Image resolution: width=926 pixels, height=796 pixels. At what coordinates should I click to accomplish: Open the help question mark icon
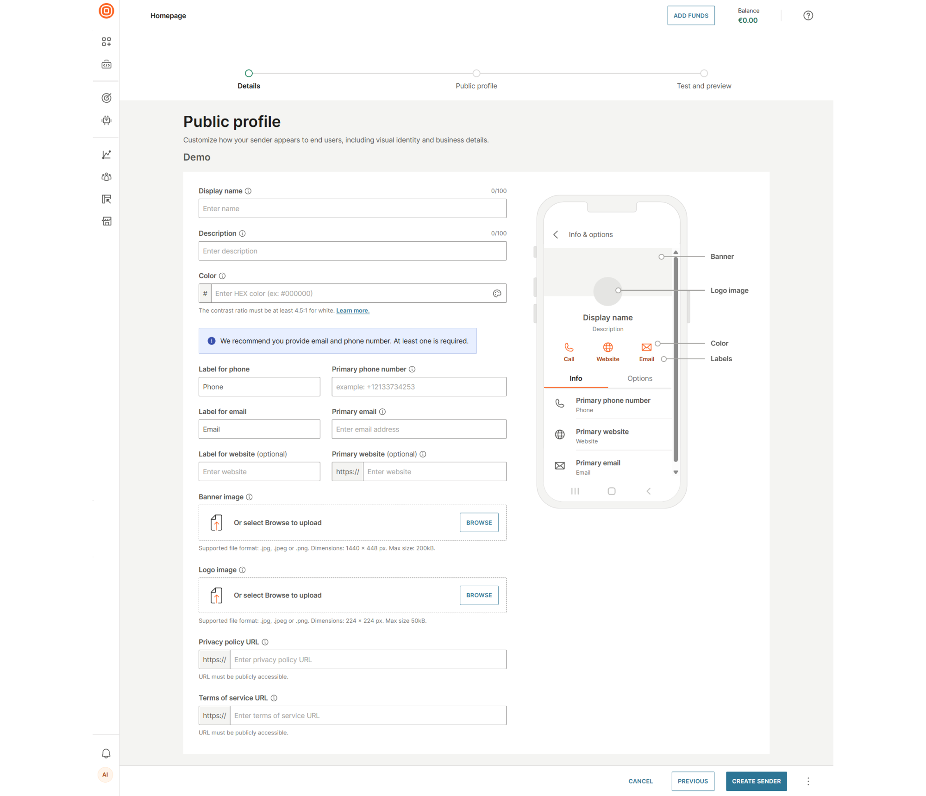point(808,15)
